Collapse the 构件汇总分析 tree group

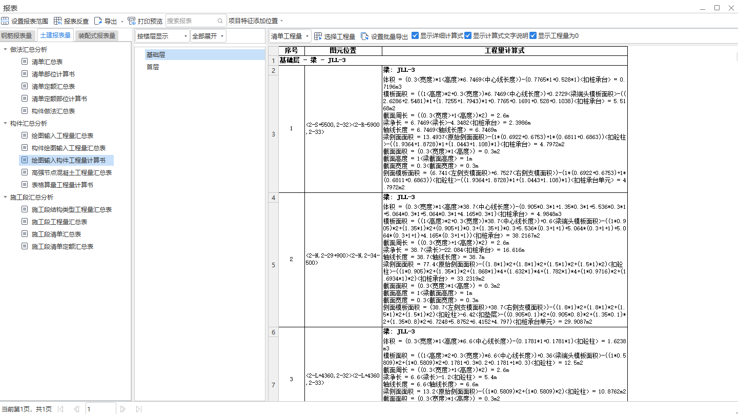5,123
